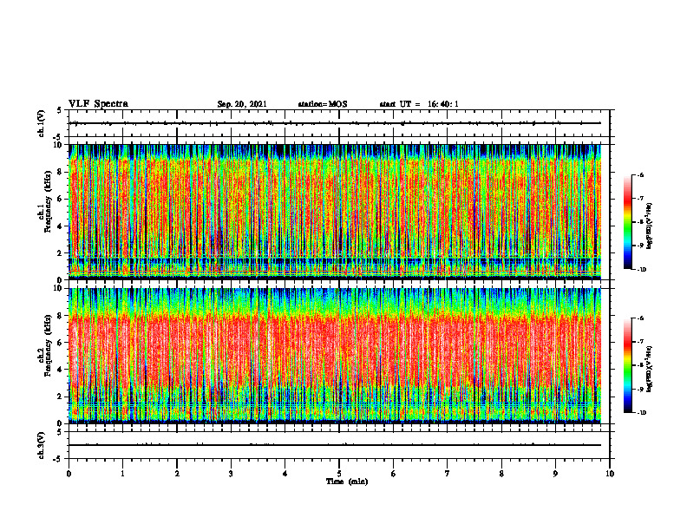The width and height of the screenshot is (687, 531).
Task: Click the "-10" label on ch.2 color bar
Action: (x=641, y=413)
